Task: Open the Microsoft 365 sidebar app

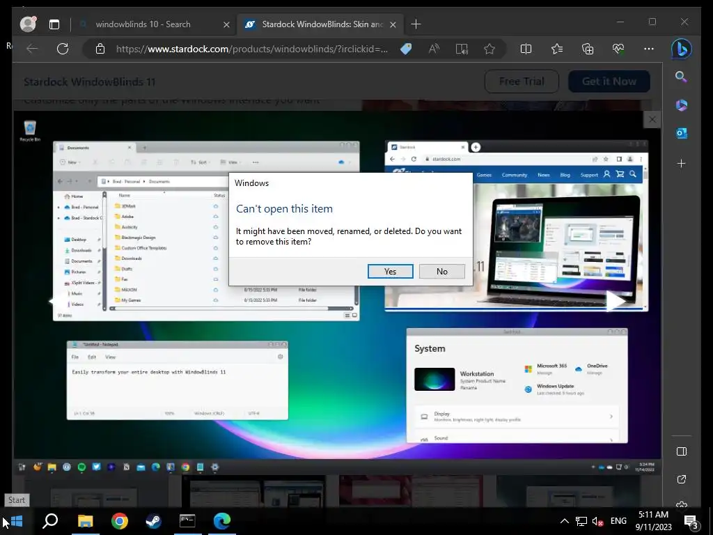Action: tap(681, 105)
